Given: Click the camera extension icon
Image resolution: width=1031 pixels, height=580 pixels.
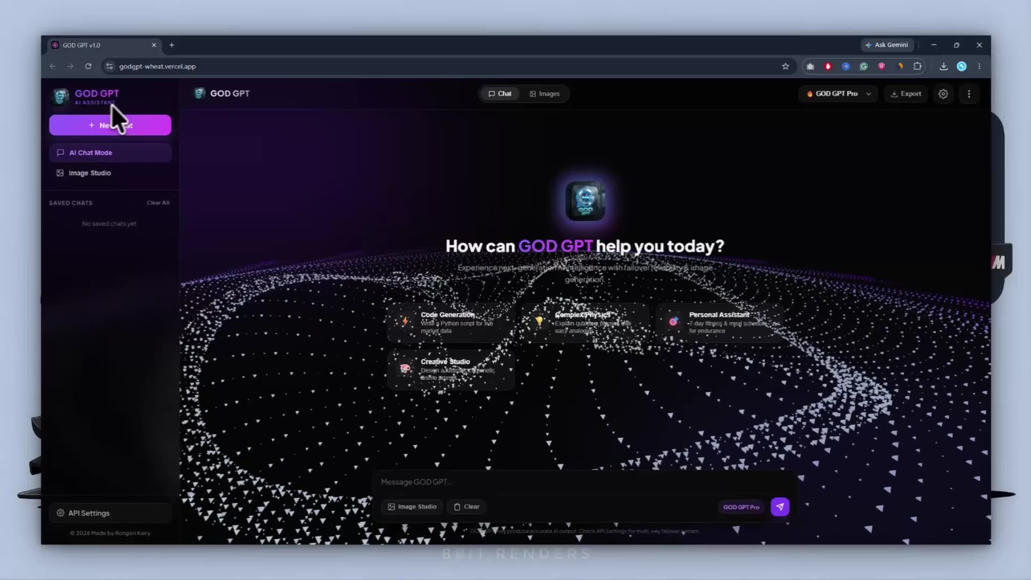Looking at the screenshot, I should [x=810, y=66].
